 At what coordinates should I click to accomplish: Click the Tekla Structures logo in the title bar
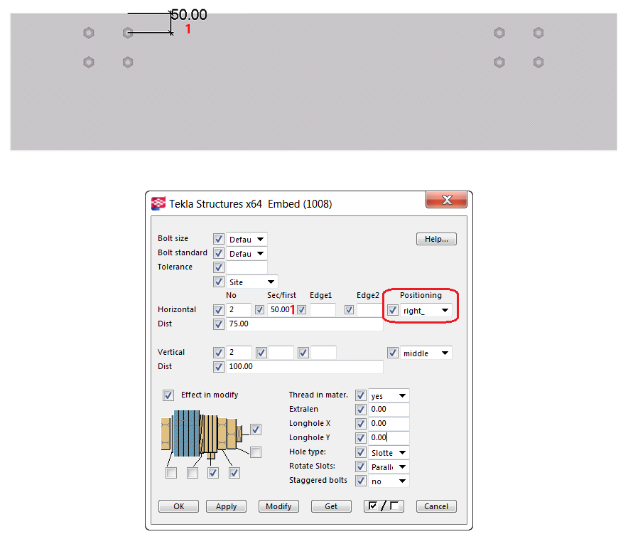pos(158,203)
